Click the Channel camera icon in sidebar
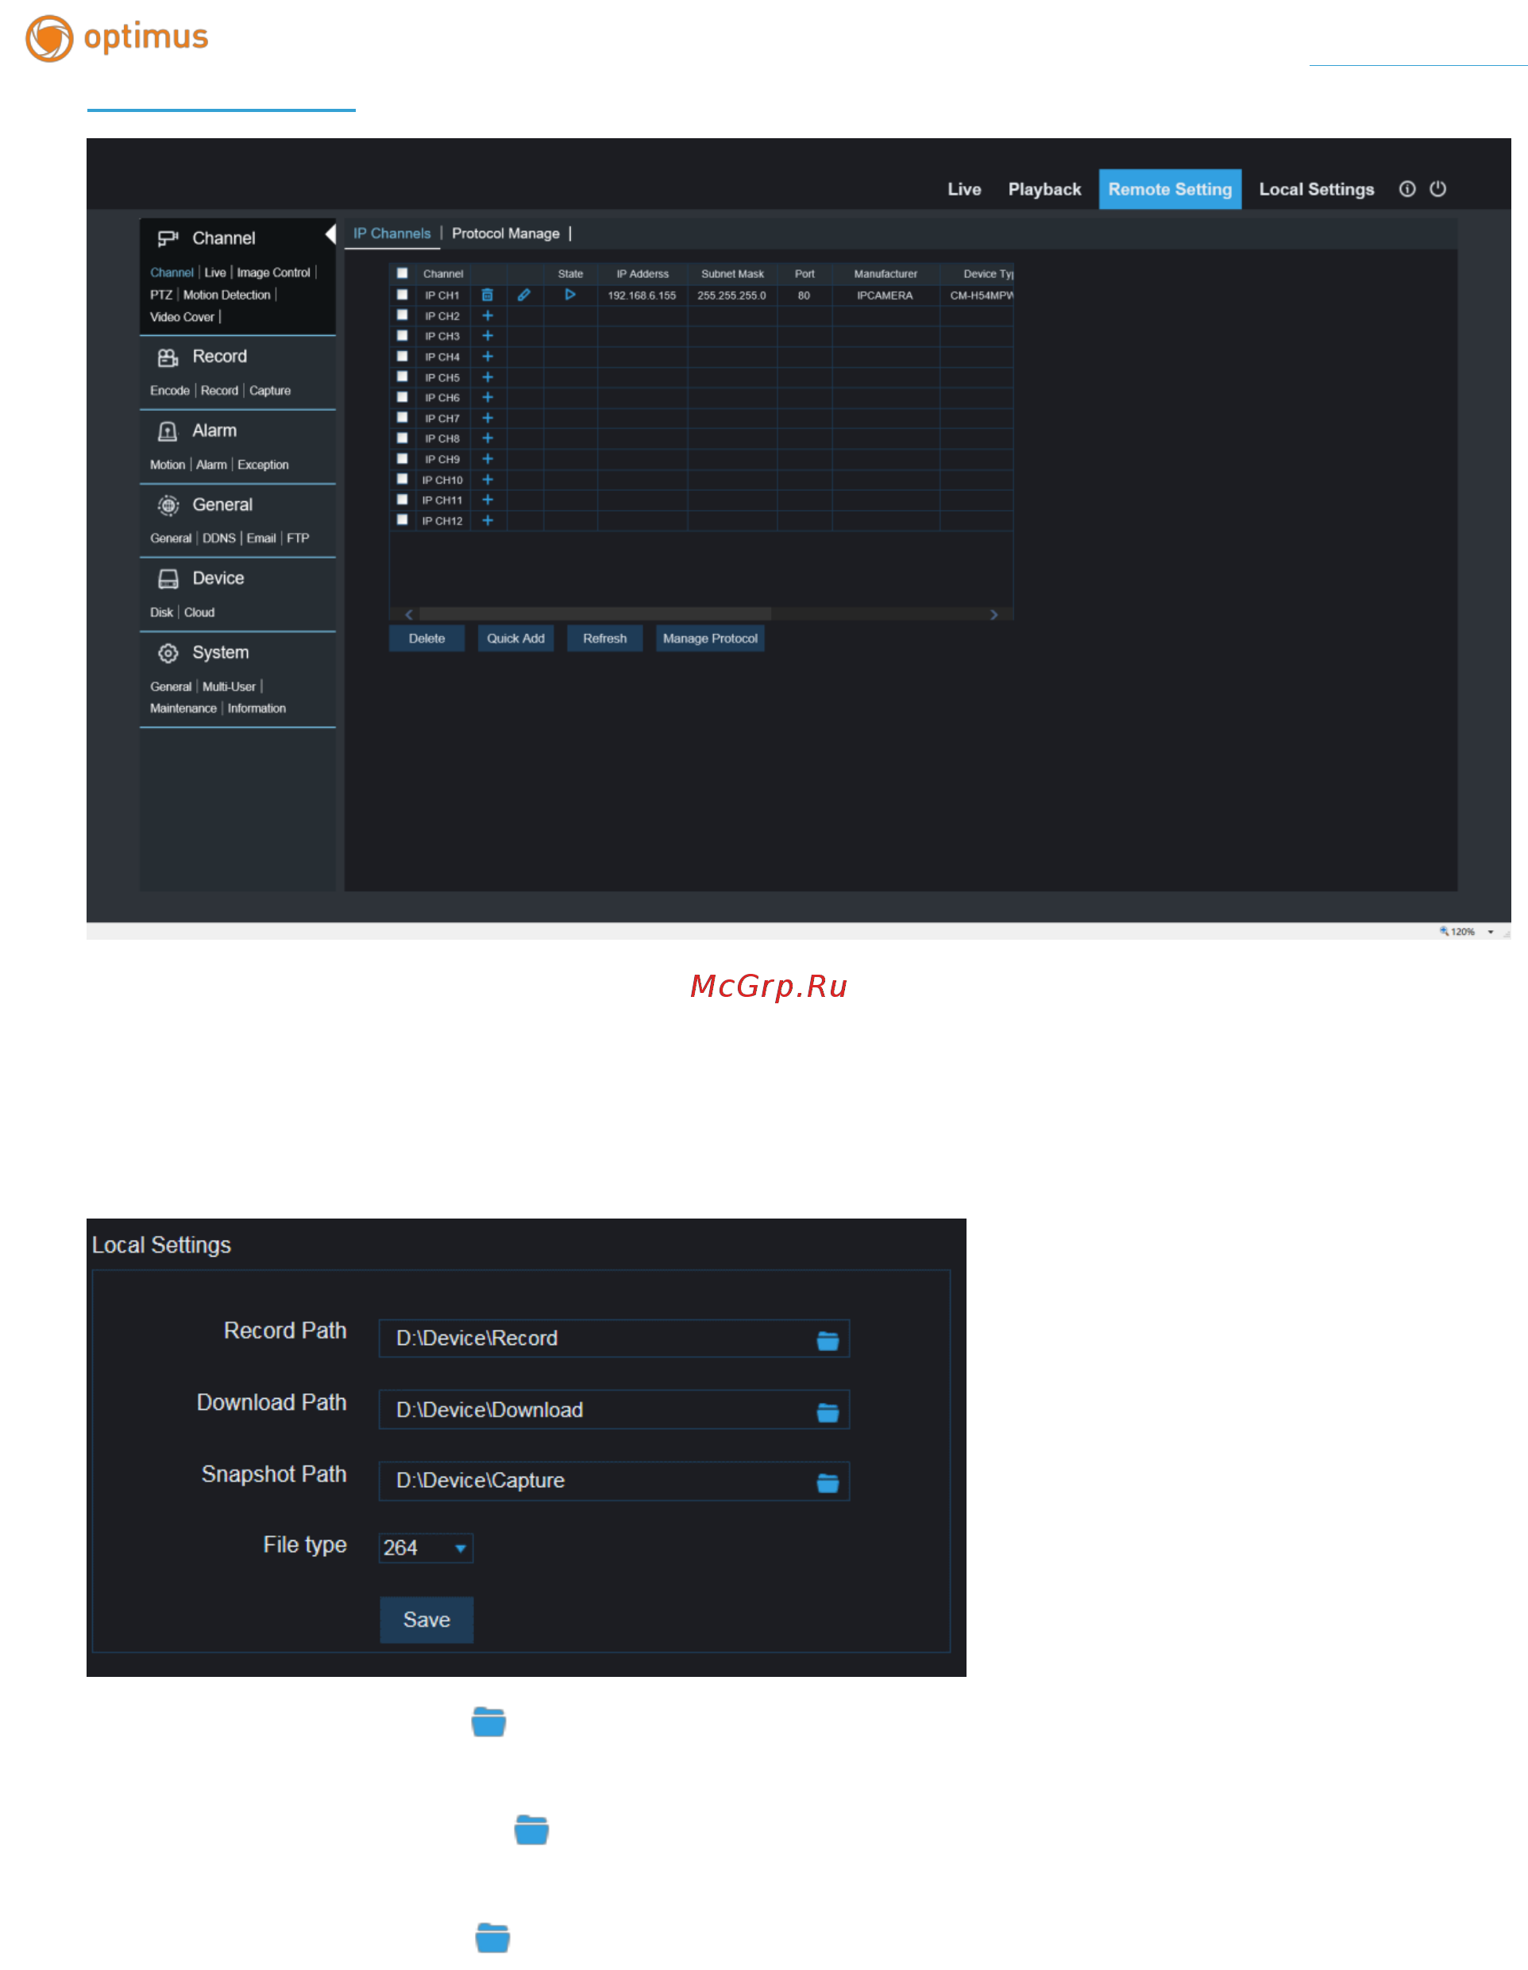 coord(168,238)
